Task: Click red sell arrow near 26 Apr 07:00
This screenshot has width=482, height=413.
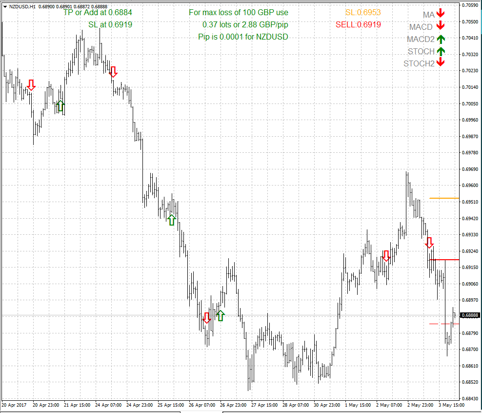Action: pyautogui.click(x=207, y=318)
